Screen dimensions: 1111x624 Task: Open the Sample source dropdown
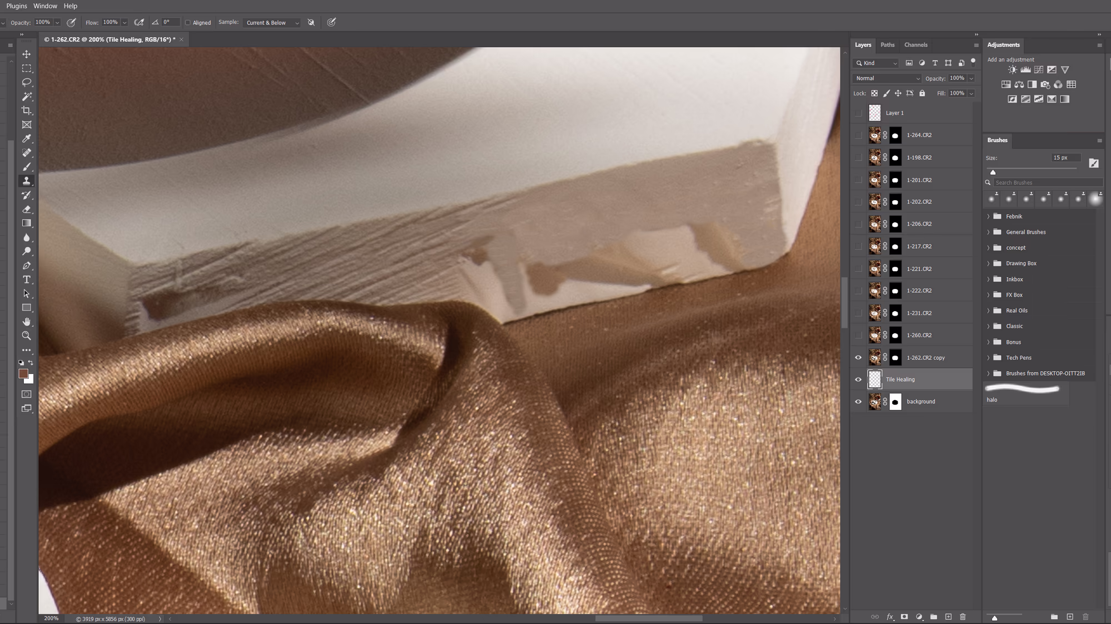point(272,23)
